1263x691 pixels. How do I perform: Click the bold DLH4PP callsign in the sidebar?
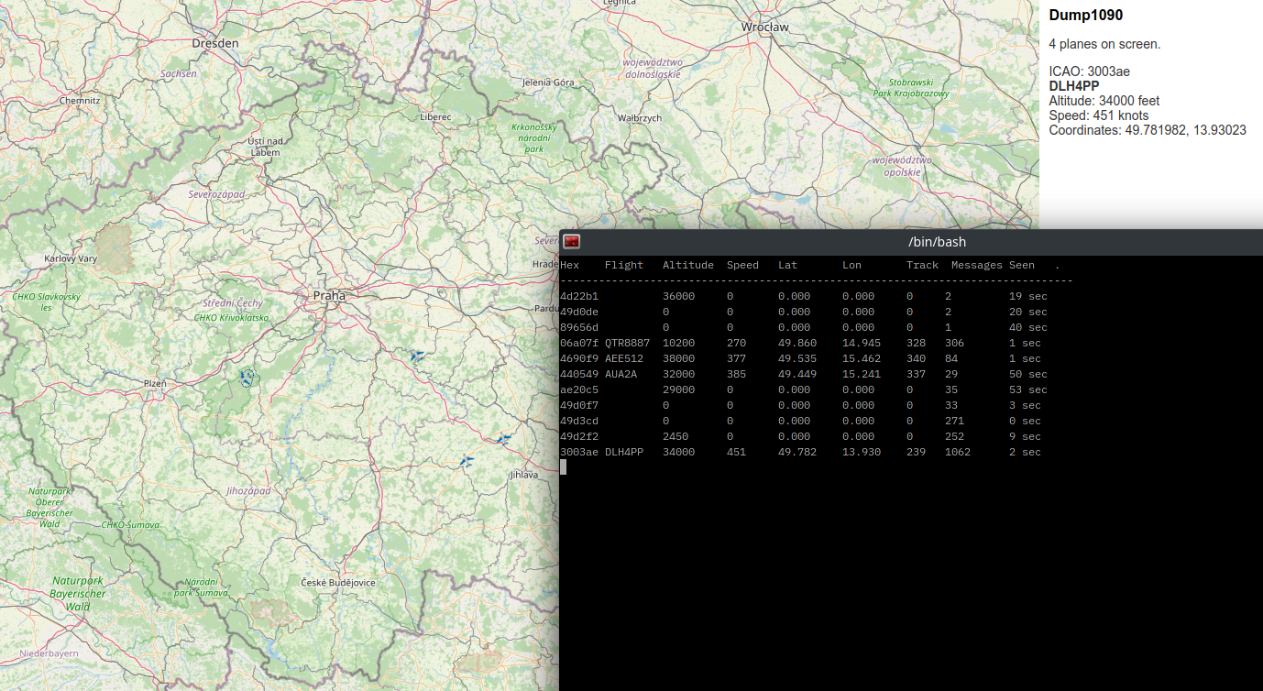[x=1073, y=86]
